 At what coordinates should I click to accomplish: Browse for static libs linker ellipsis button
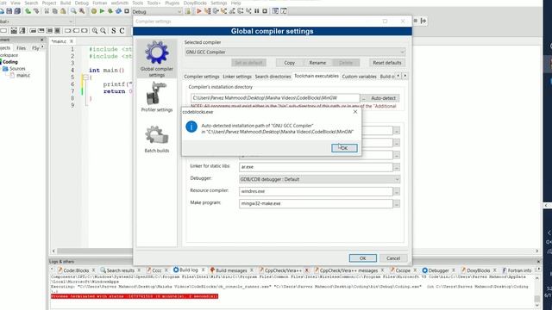point(397,167)
